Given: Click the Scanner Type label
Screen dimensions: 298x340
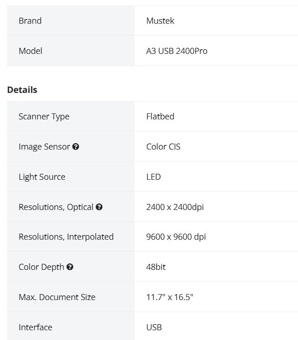Looking at the screenshot, I should (44, 117).
